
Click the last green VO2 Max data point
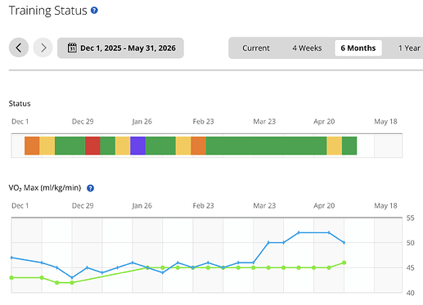point(344,262)
